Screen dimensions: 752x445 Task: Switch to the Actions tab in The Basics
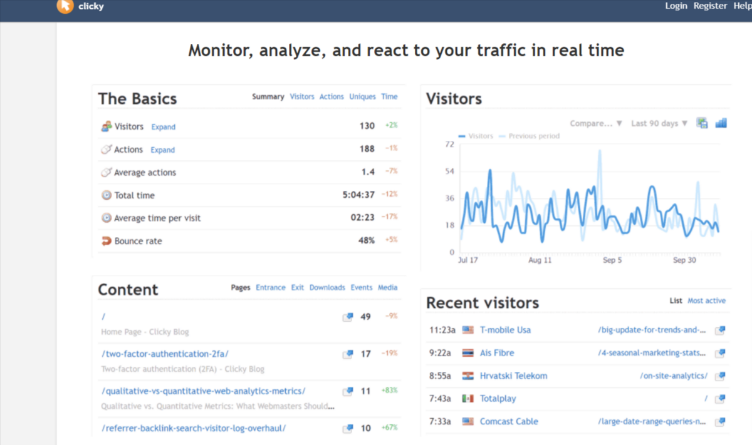pyautogui.click(x=332, y=97)
